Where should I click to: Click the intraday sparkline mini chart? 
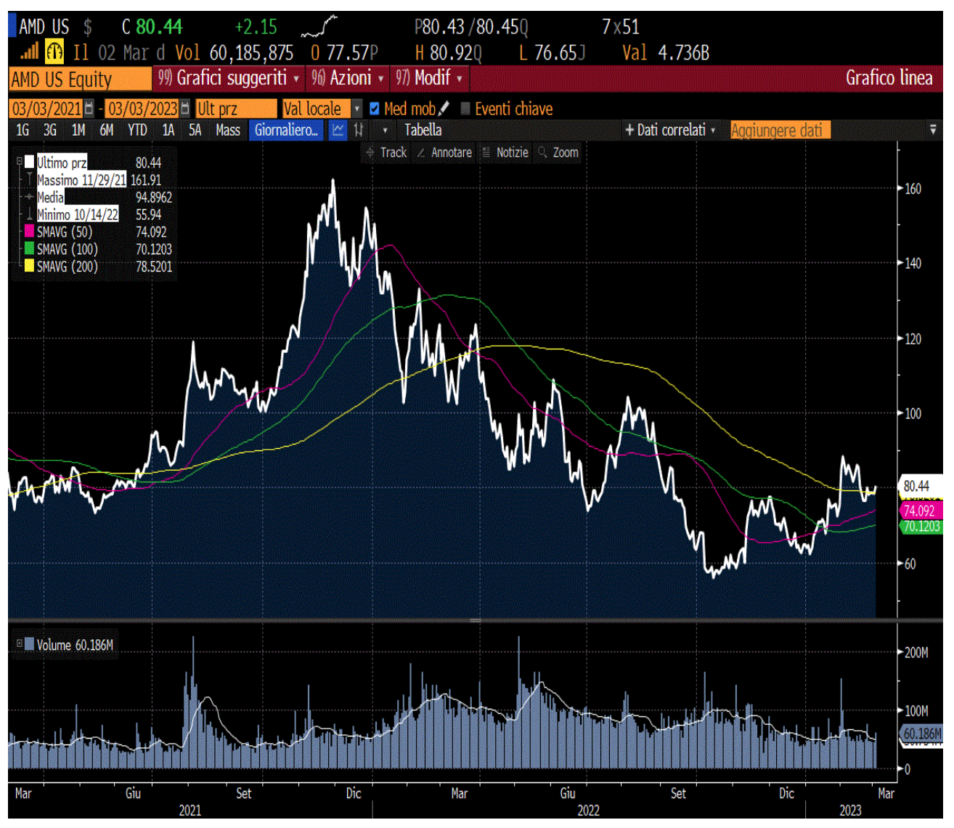pyautogui.click(x=319, y=28)
